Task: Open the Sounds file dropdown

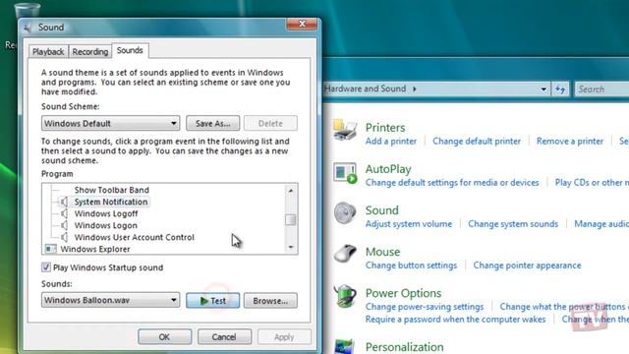Action: pyautogui.click(x=110, y=300)
